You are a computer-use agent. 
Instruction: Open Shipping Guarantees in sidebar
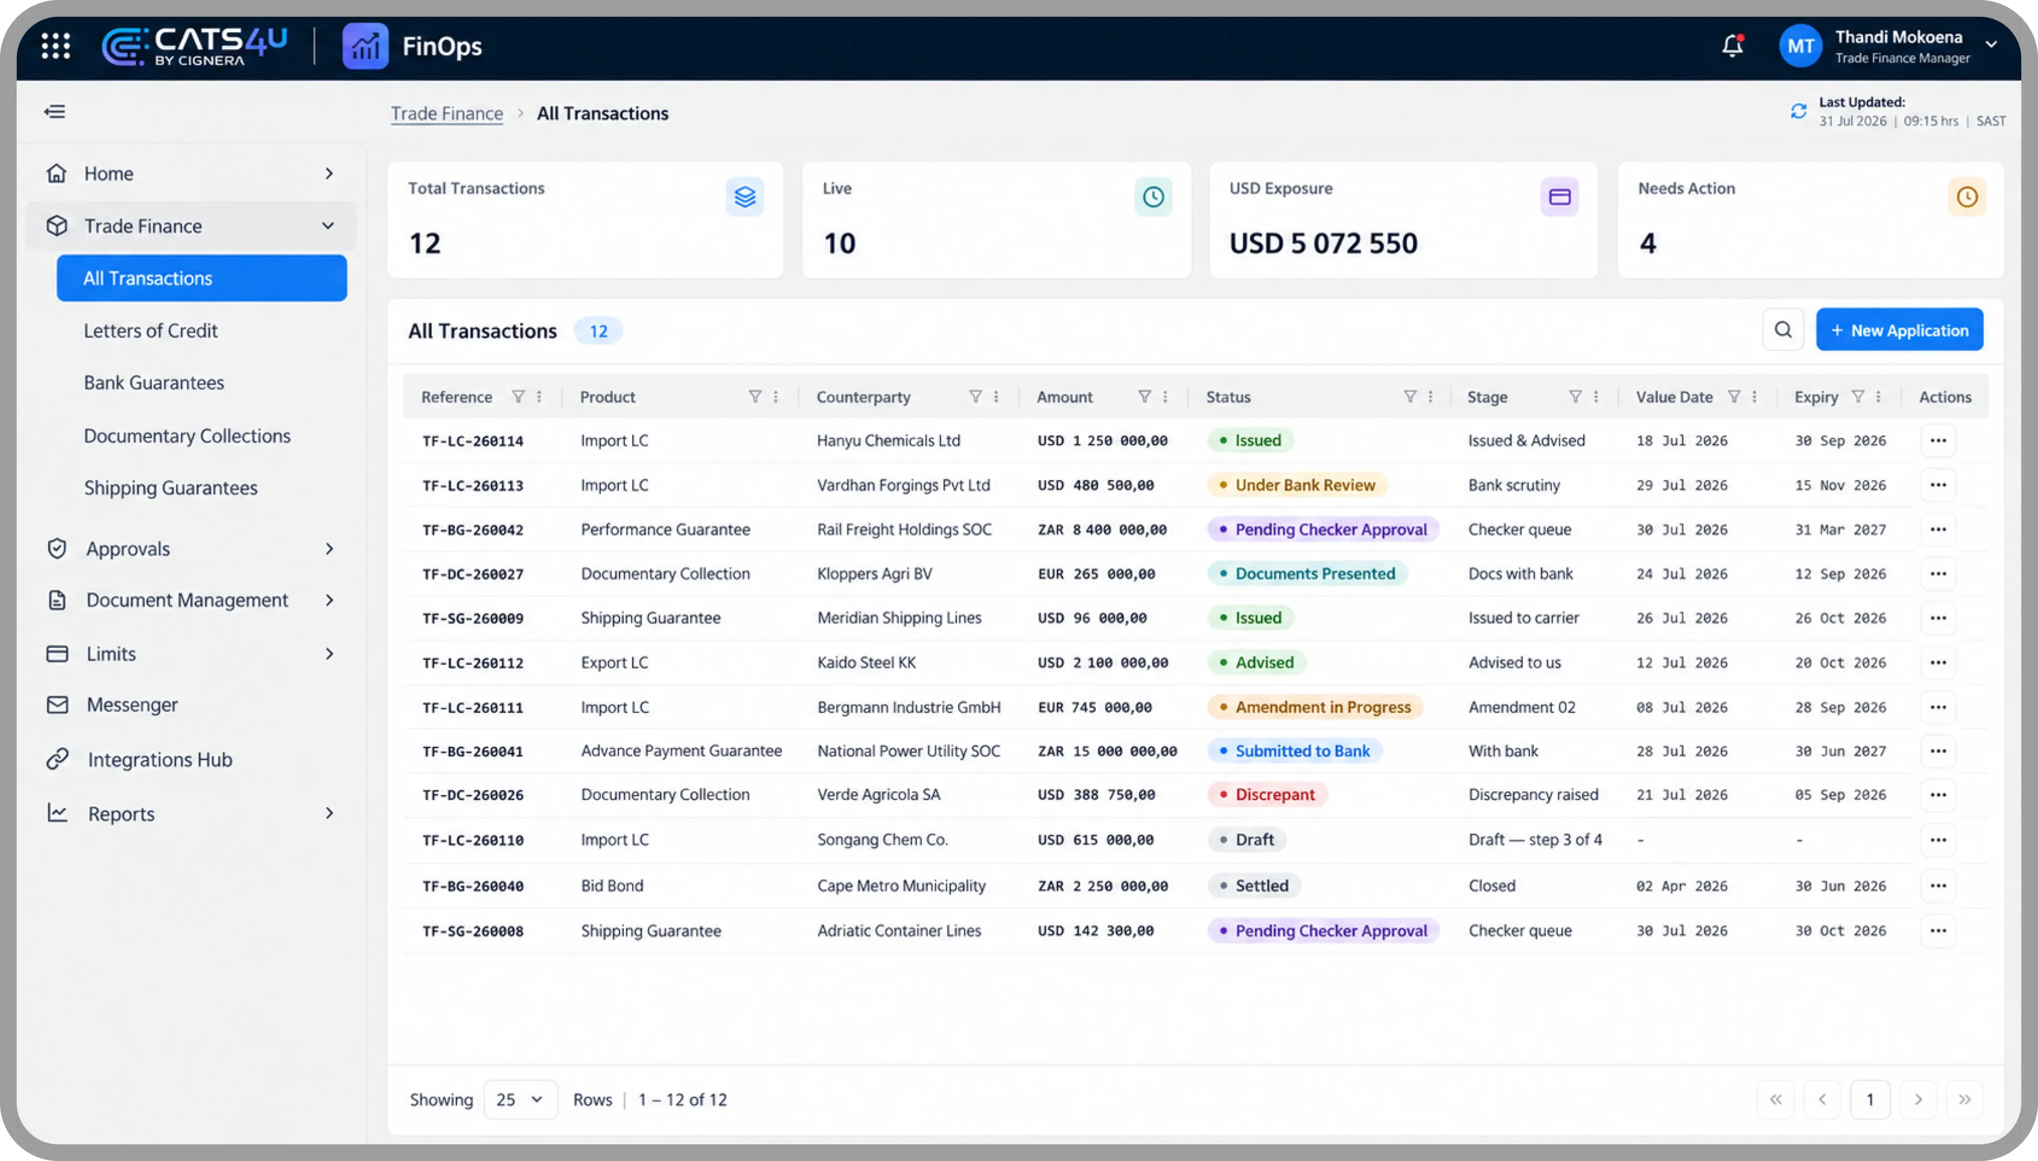(x=171, y=487)
